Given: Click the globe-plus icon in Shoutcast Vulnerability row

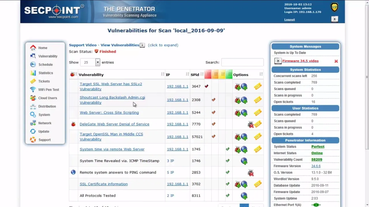Looking at the screenshot, I should click(244, 100).
